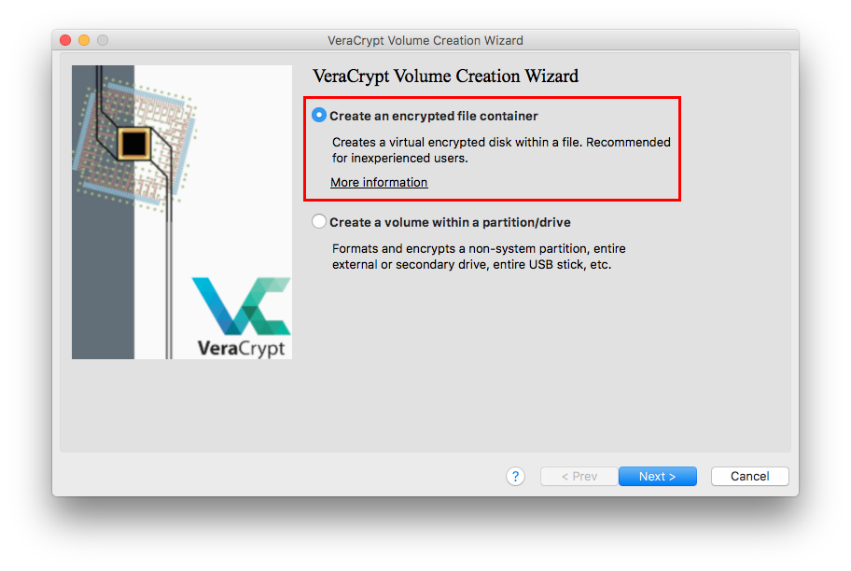This screenshot has height=571, width=851.
Task: Cancel the volume creation wizard
Action: point(749,477)
